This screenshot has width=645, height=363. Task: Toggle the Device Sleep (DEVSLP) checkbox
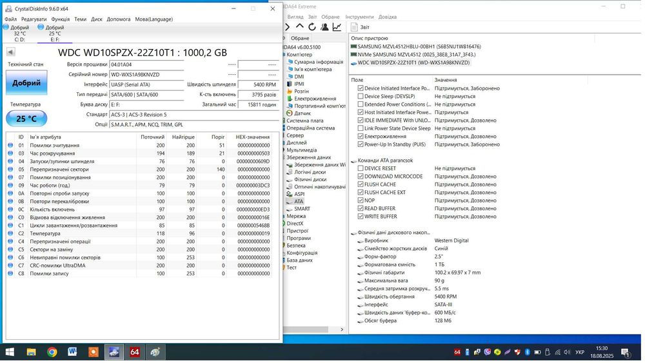(x=361, y=96)
